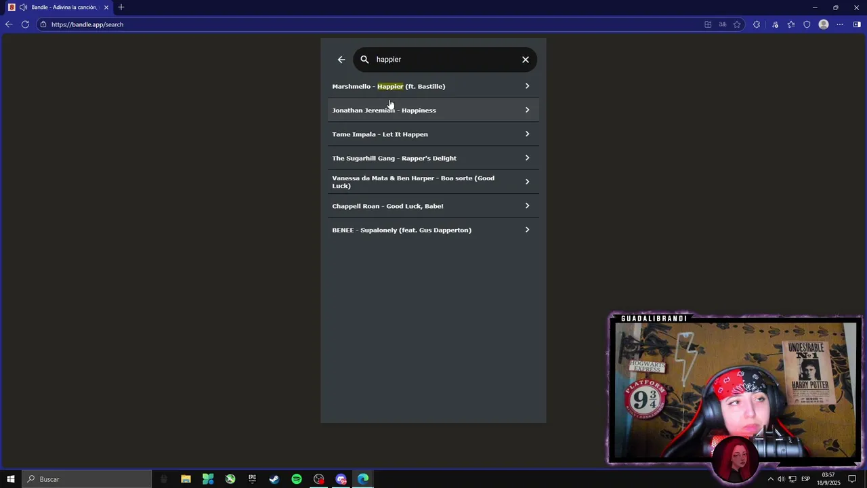Viewport: 867px width, 488px height.
Task: Change the ESP input language
Action: (806, 479)
